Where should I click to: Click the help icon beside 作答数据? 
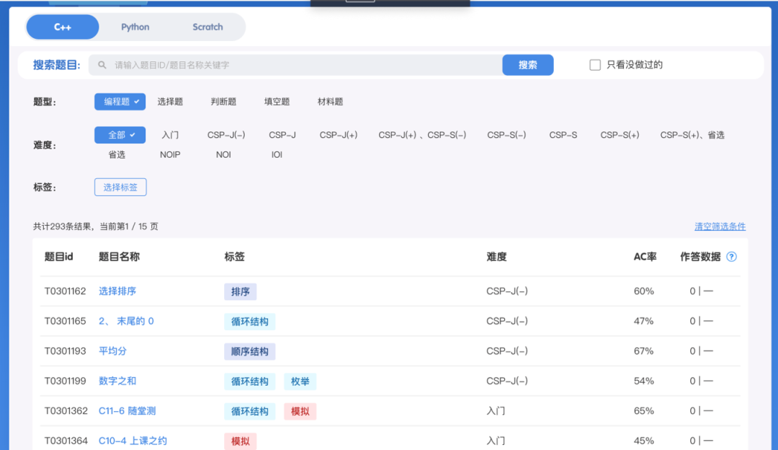point(731,257)
